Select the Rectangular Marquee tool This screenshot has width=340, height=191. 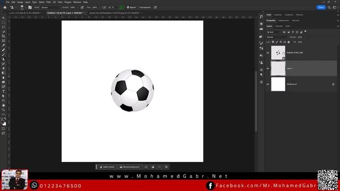tap(3, 22)
